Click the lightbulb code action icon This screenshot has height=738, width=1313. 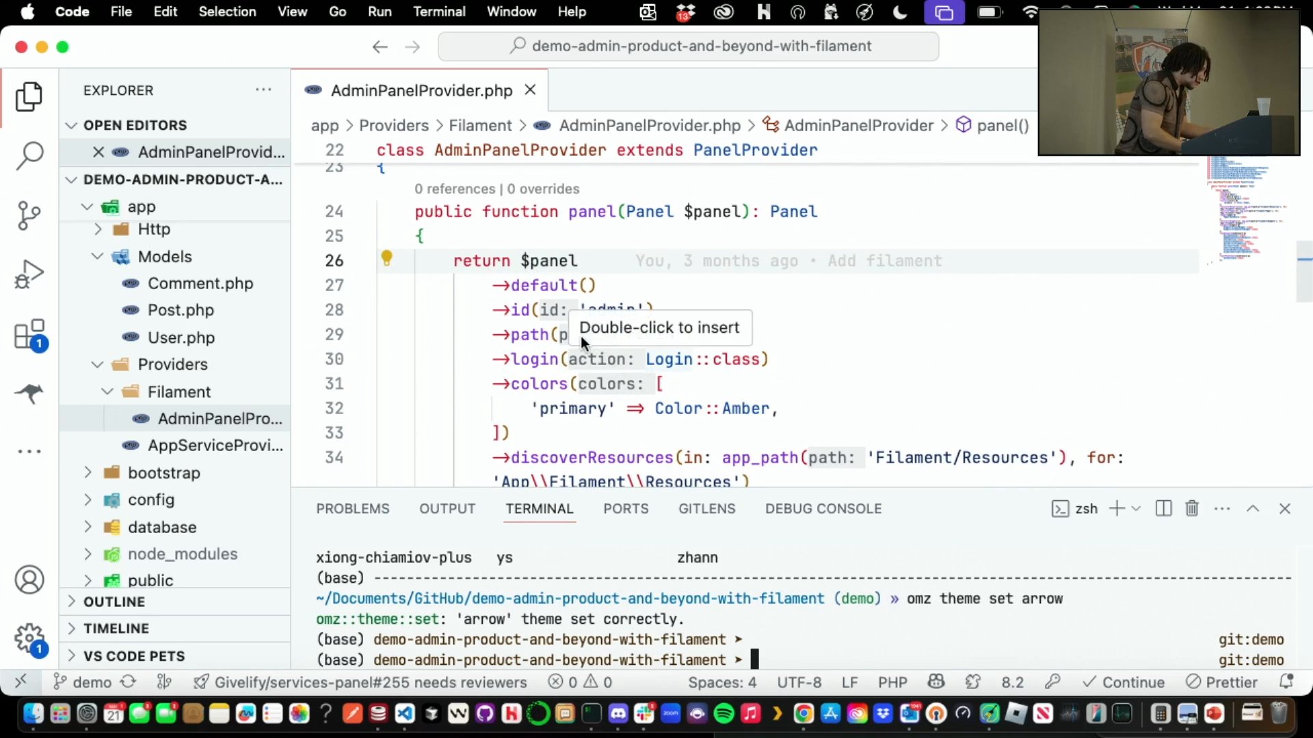[386, 258]
